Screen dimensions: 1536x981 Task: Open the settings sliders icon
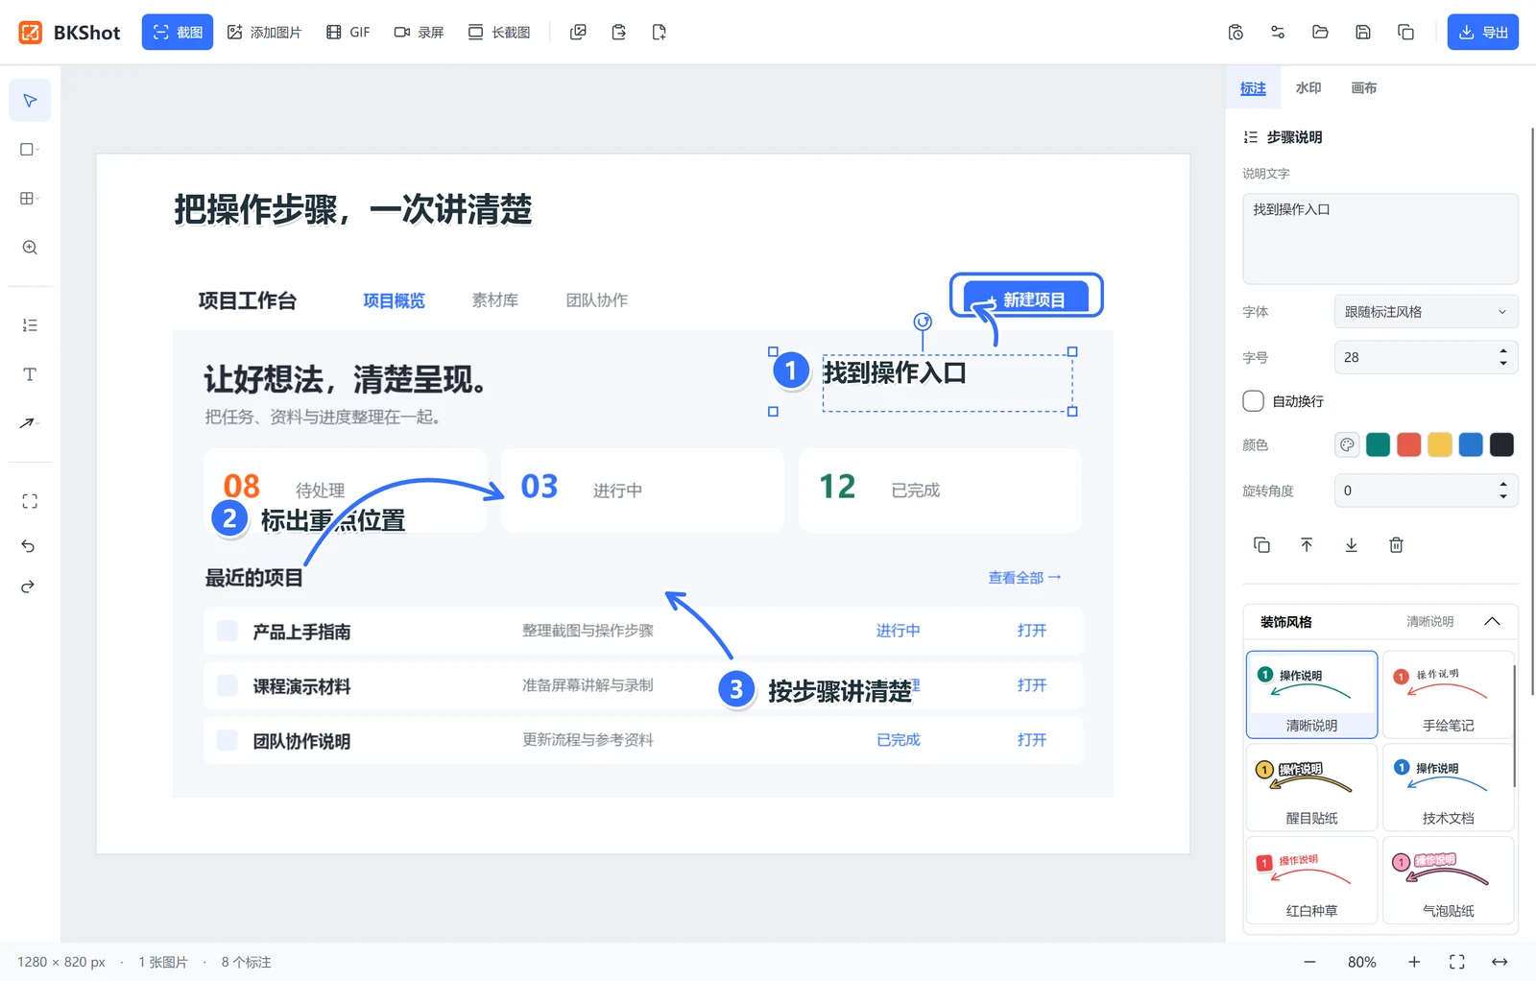coord(1278,32)
